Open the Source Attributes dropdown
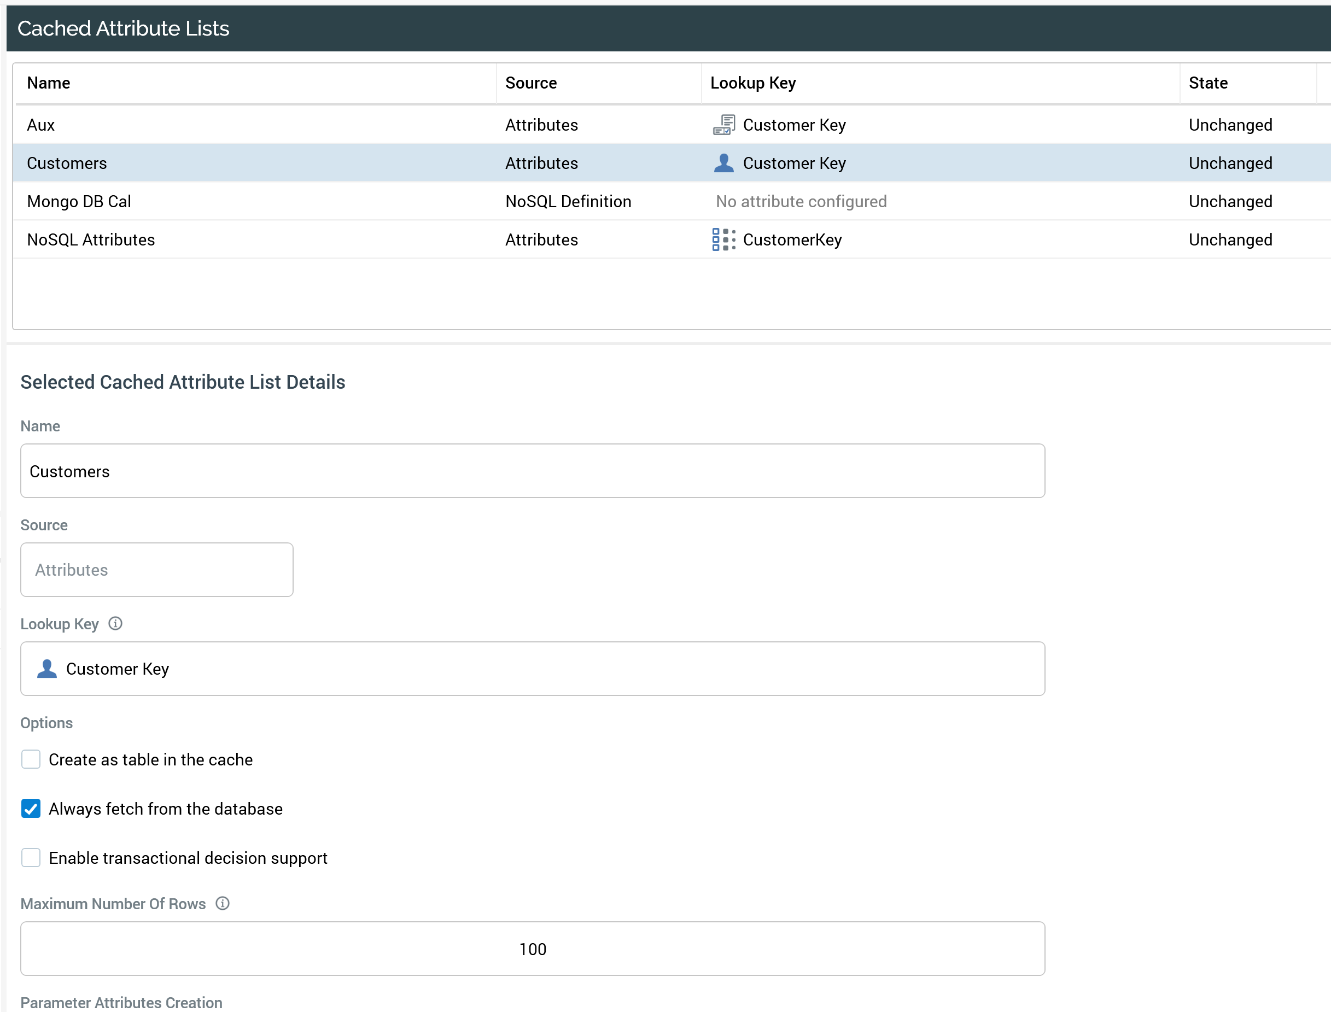Image resolution: width=1331 pixels, height=1012 pixels. pyautogui.click(x=156, y=570)
